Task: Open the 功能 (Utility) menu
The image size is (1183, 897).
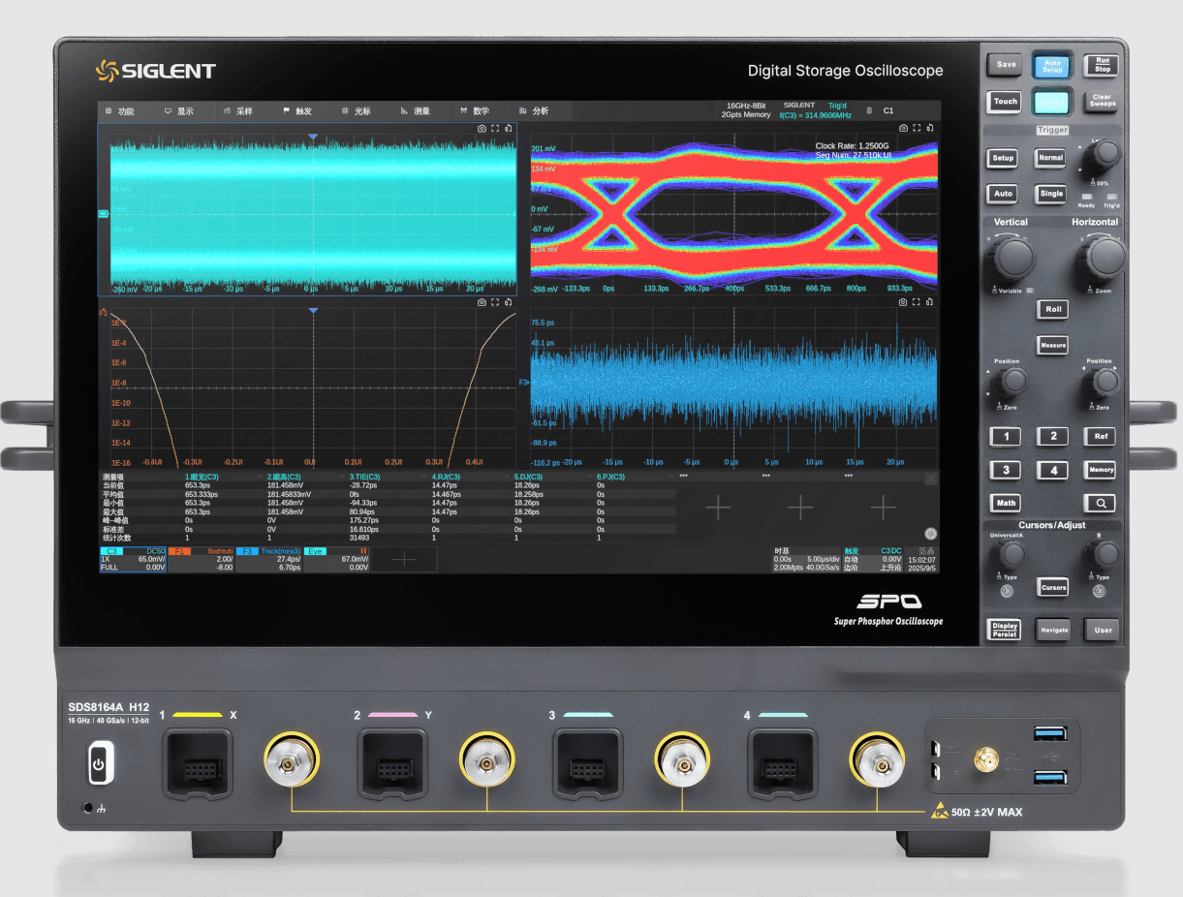Action: pyautogui.click(x=120, y=111)
